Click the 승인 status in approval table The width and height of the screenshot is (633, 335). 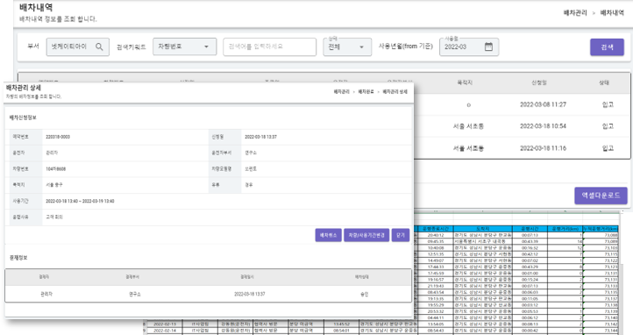364,295
